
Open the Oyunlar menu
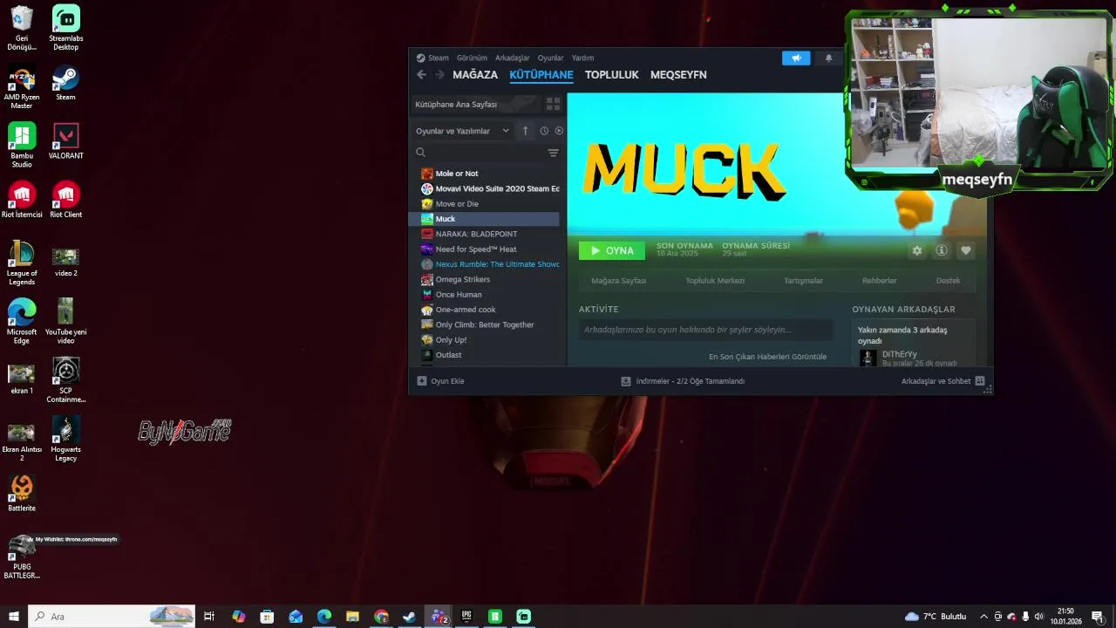[550, 58]
